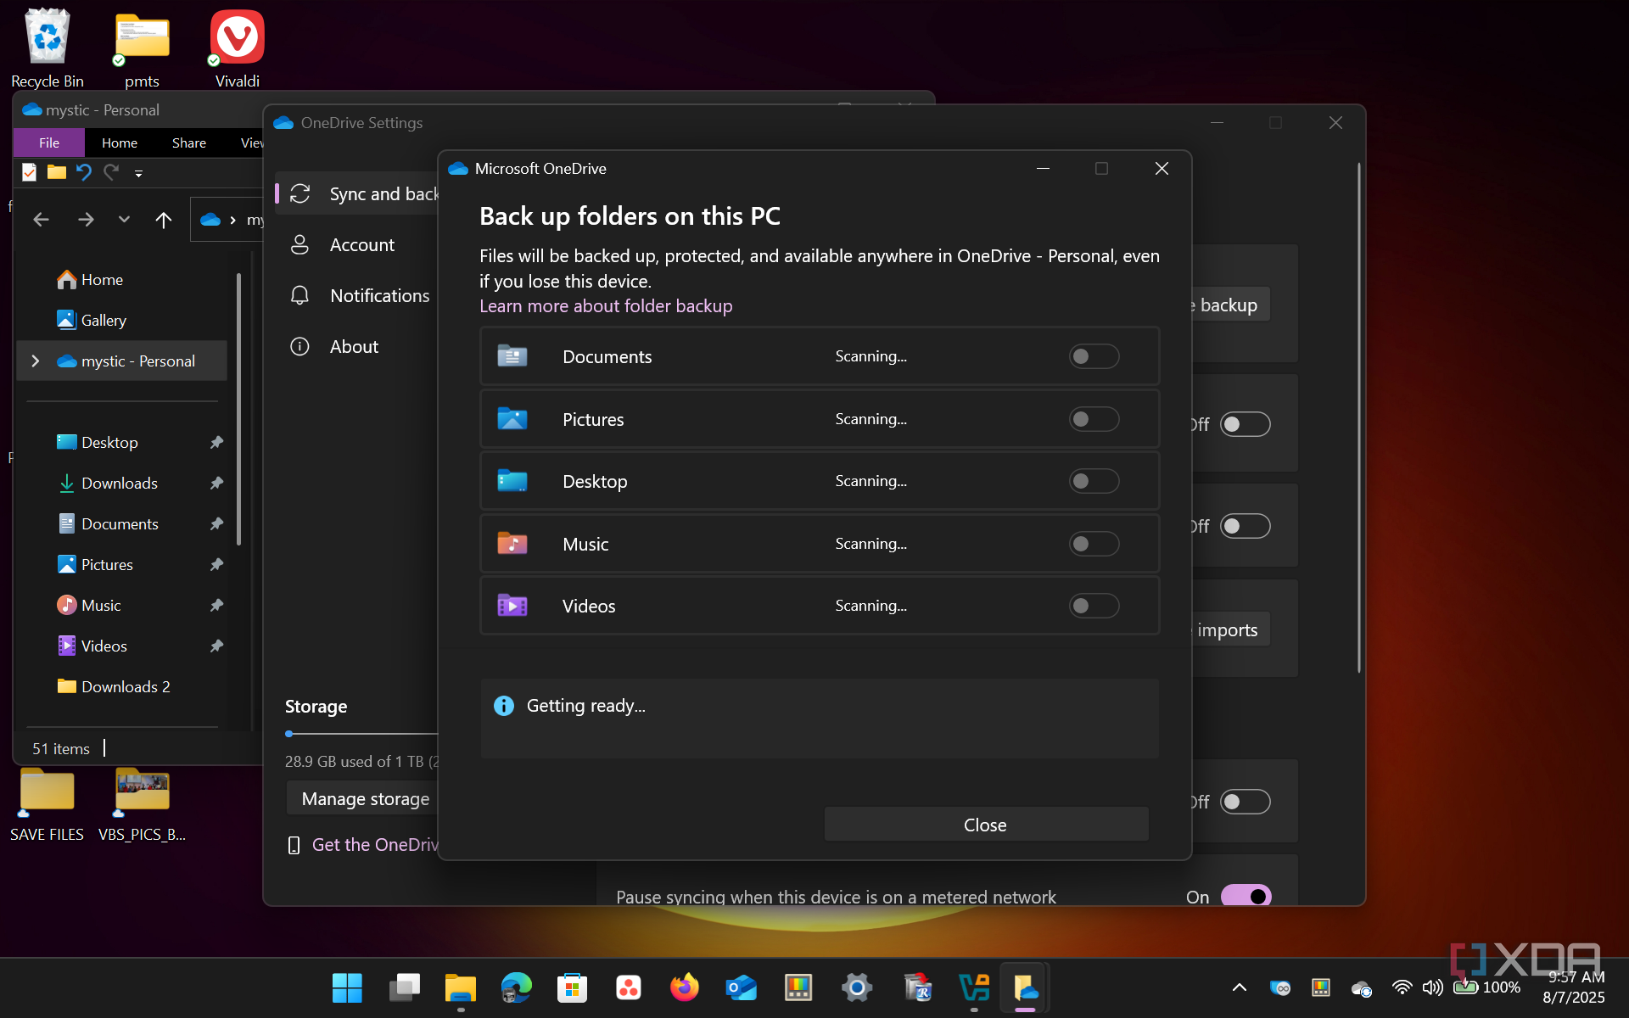
Task: Expand the mystic - Personal tree node
Action: (36, 361)
